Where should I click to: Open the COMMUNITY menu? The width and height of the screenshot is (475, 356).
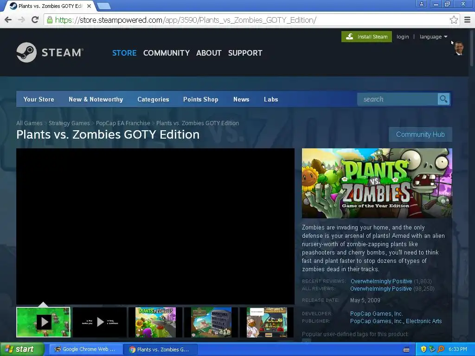click(167, 53)
